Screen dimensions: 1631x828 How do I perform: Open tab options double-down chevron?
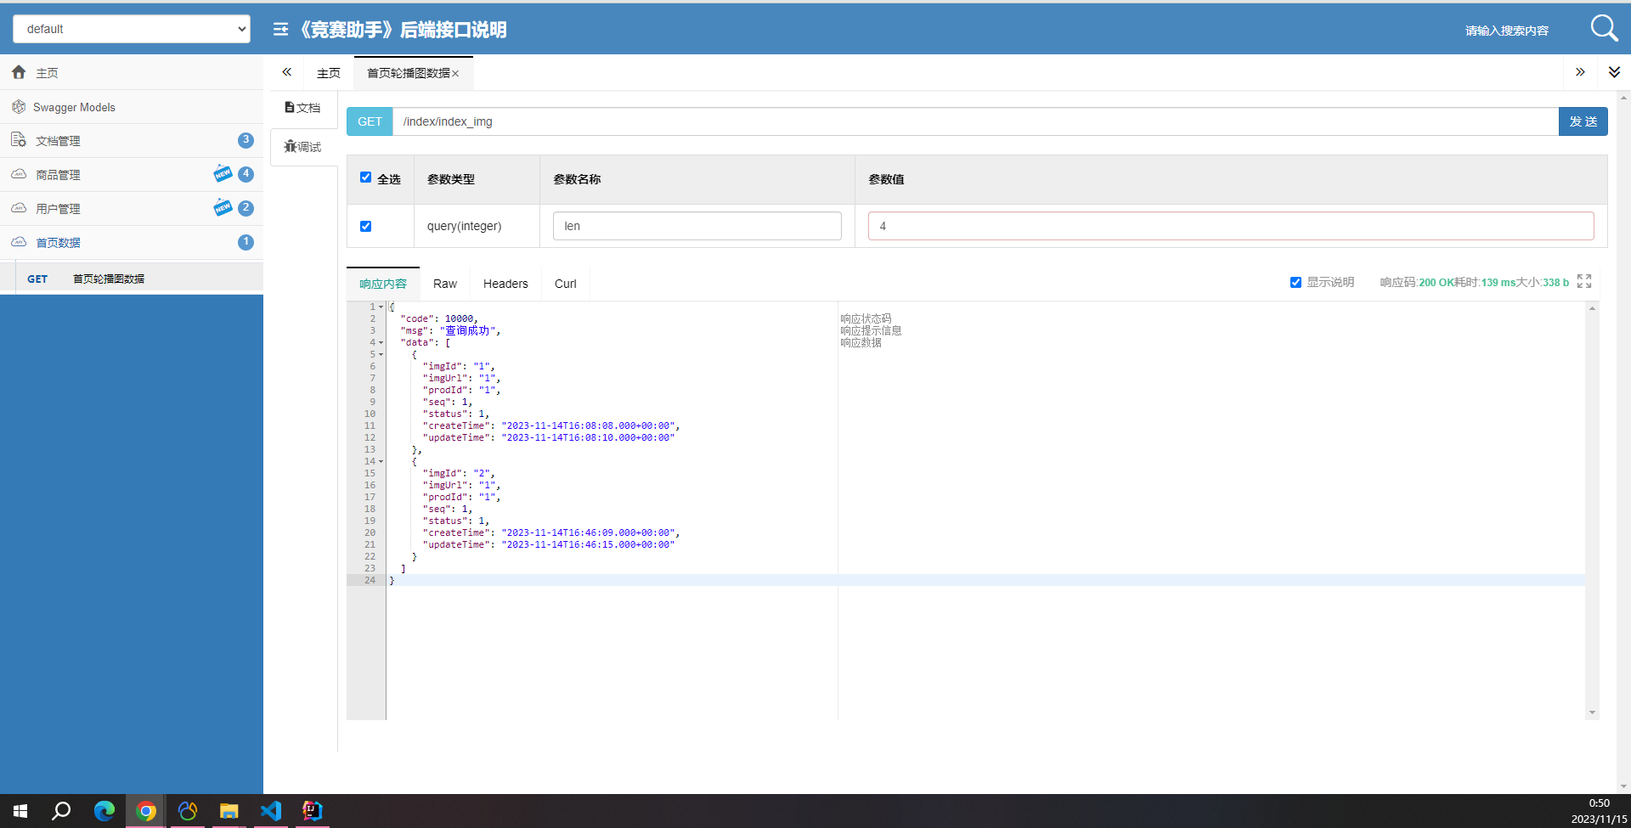(1614, 72)
